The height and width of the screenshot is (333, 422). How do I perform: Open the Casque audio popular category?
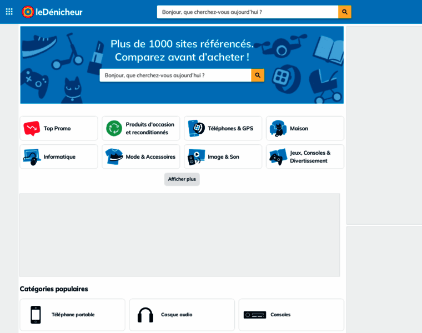(182, 315)
